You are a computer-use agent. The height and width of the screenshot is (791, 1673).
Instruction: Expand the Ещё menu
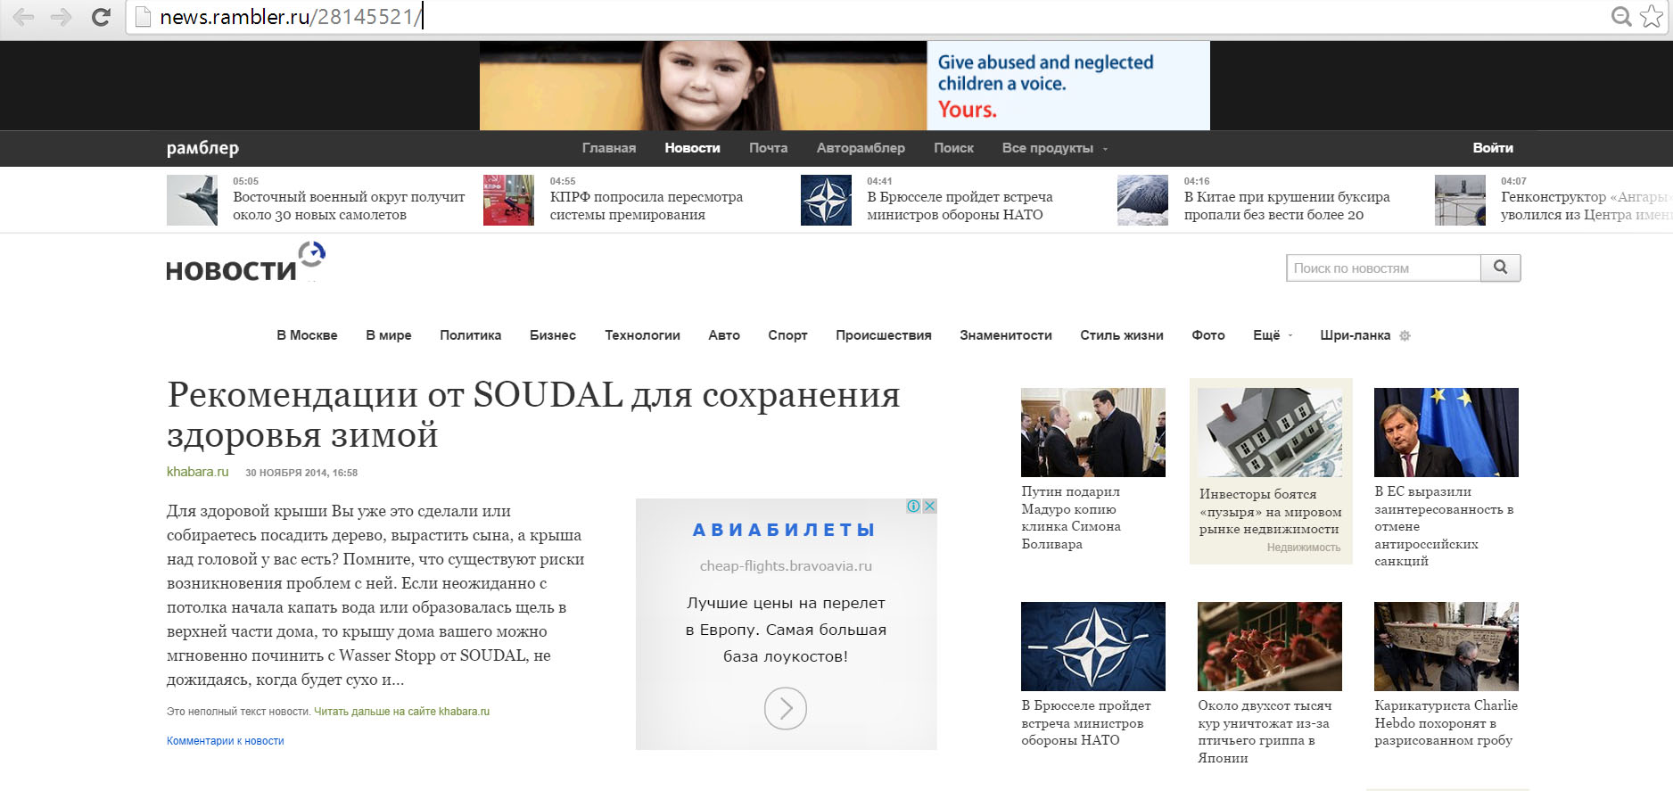pos(1273,335)
